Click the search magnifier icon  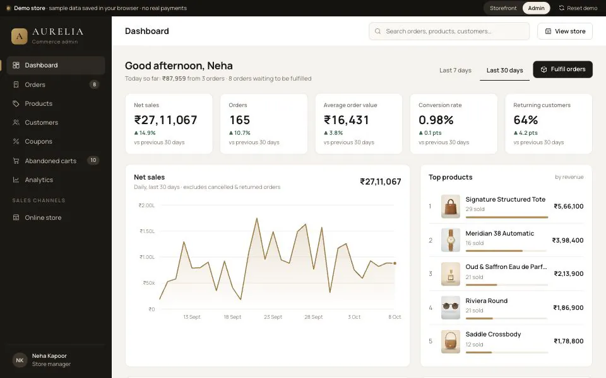[x=377, y=31]
